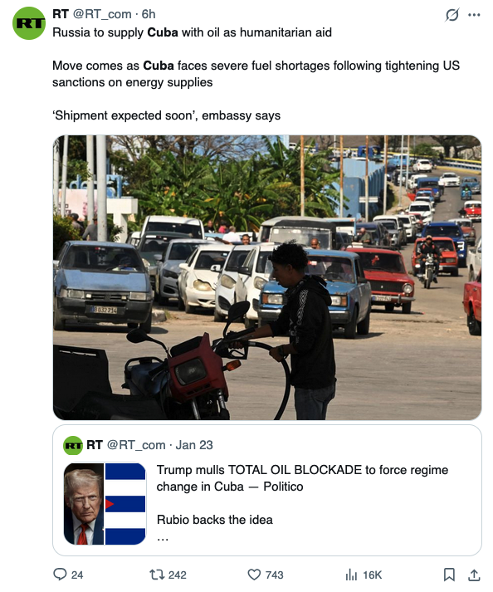
Task: Open the three-dot more options menu
Action: (x=474, y=15)
